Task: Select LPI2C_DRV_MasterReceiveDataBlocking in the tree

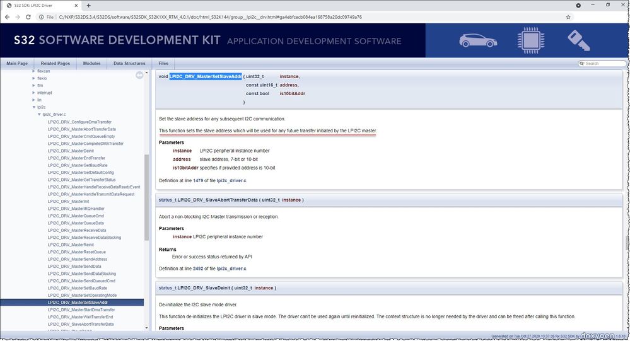Action: pos(85,238)
